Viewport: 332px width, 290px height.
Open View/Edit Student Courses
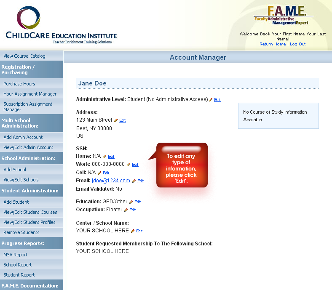(x=32, y=212)
